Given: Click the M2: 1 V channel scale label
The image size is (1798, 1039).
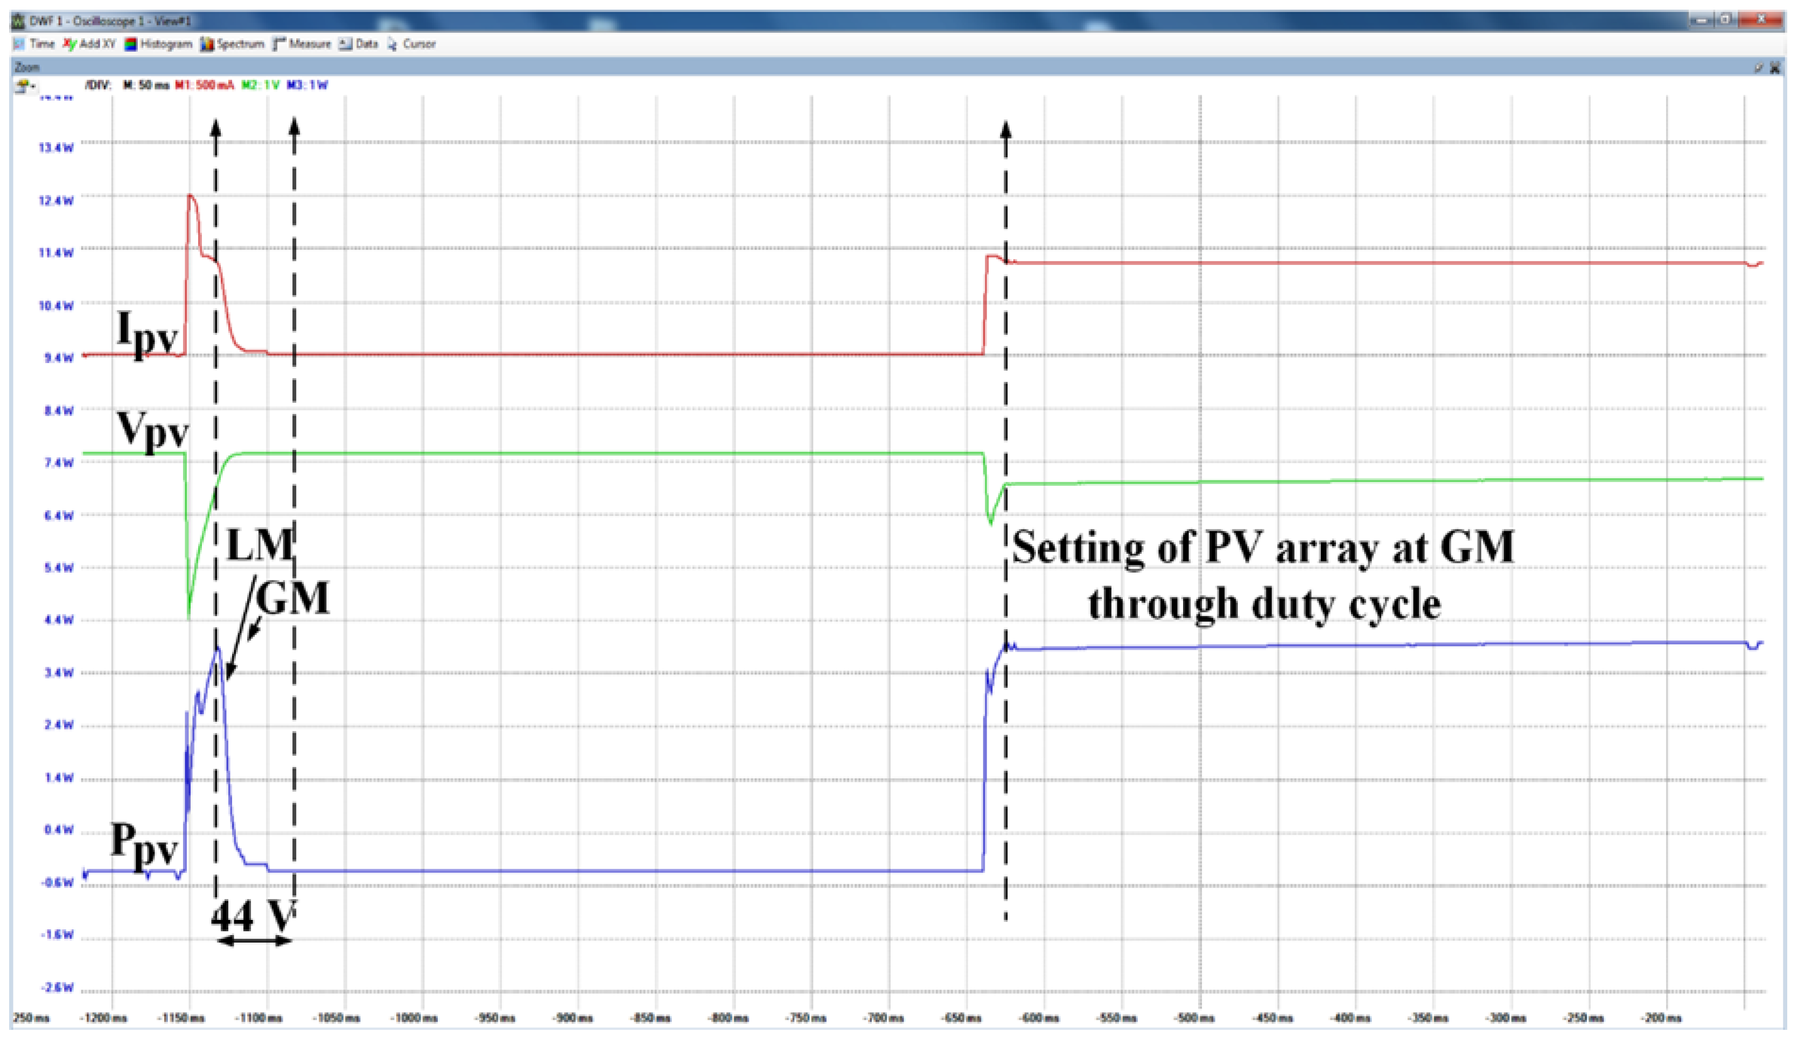Looking at the screenshot, I should click(260, 85).
